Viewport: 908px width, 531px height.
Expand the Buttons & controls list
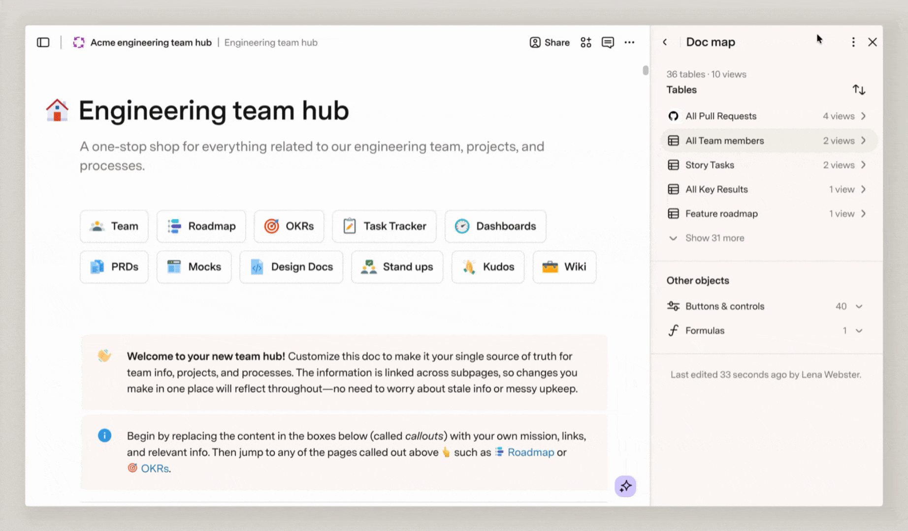(x=859, y=306)
